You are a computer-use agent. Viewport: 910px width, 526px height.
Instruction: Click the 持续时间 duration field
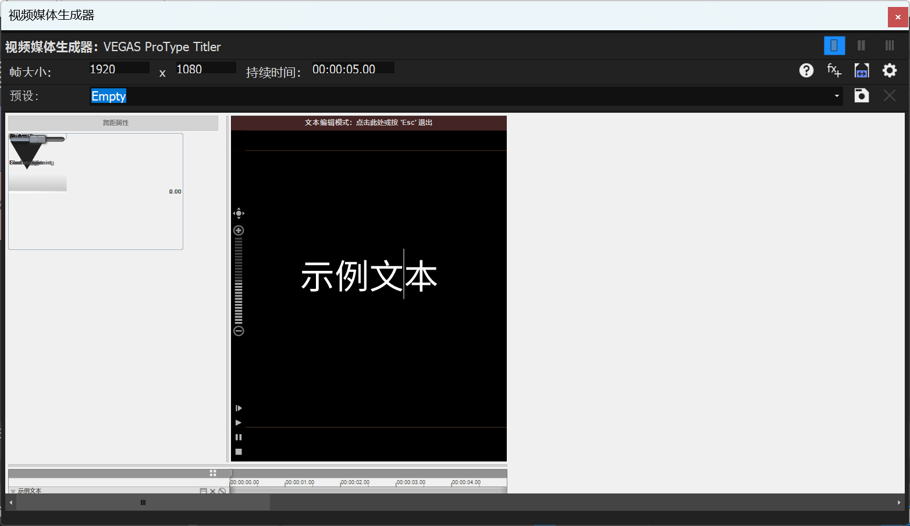point(352,69)
